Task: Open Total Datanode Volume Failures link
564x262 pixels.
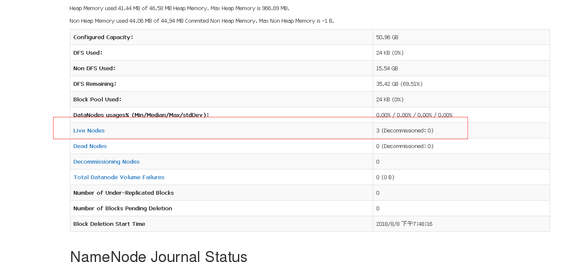Action: point(119,177)
